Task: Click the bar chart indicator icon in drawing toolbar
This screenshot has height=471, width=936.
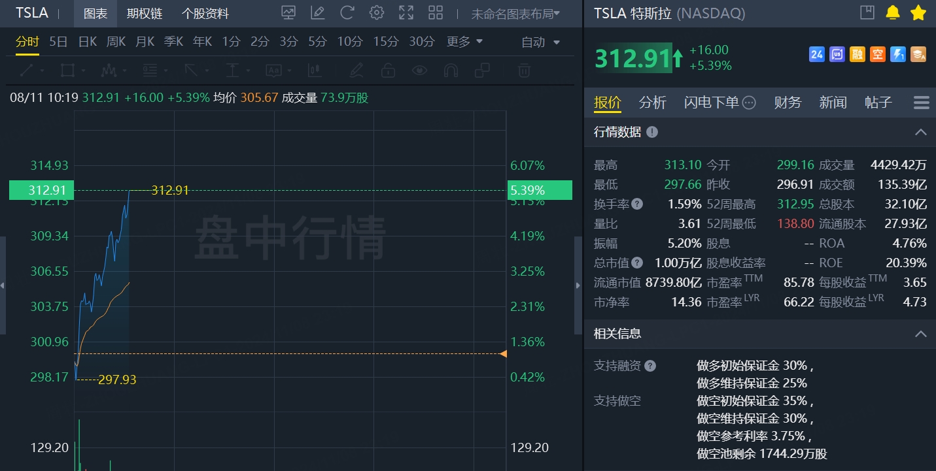Action: (315, 70)
